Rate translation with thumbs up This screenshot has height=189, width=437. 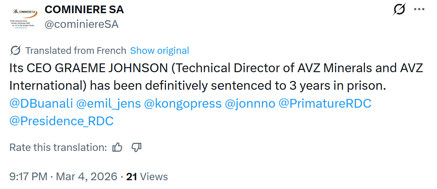click(117, 147)
